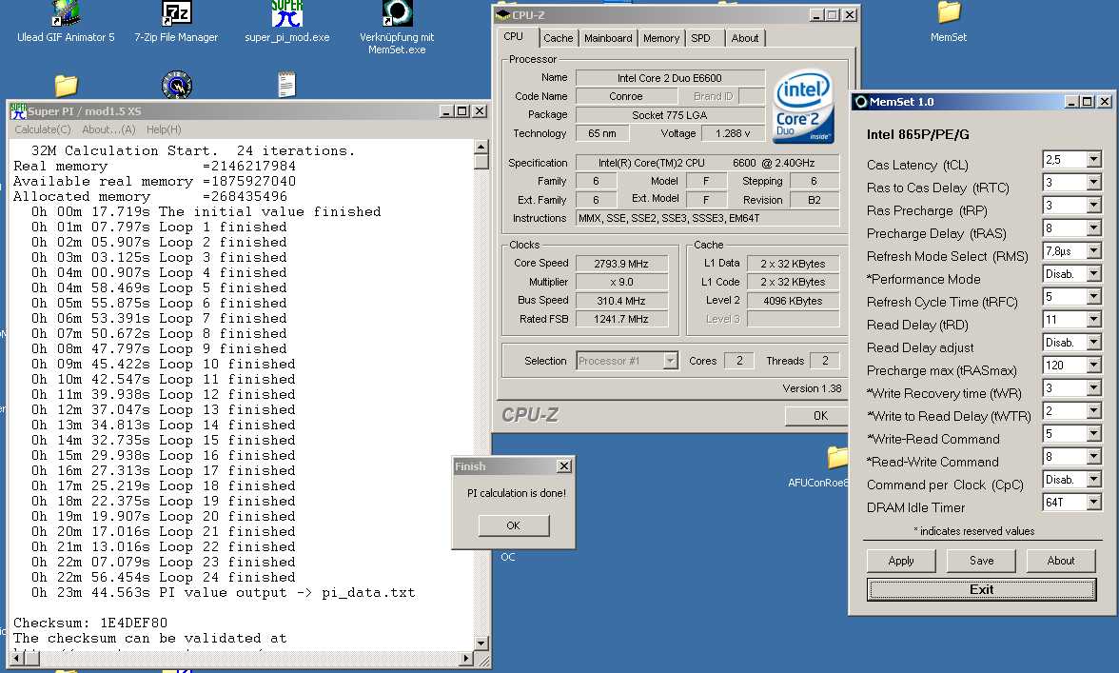Expand the Command per Clock (CpC) dropdown
The height and width of the screenshot is (673, 1119).
[1093, 479]
